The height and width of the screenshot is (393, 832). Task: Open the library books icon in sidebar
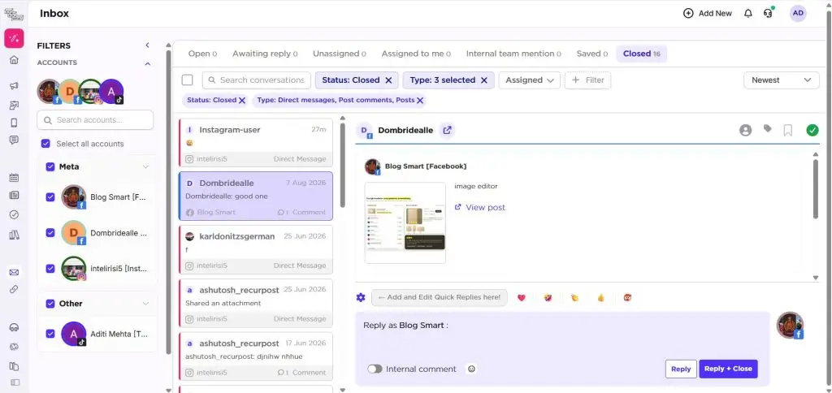click(15, 235)
